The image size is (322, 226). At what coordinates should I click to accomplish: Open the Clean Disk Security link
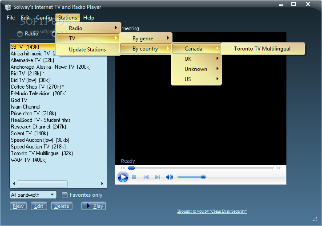click(x=212, y=211)
